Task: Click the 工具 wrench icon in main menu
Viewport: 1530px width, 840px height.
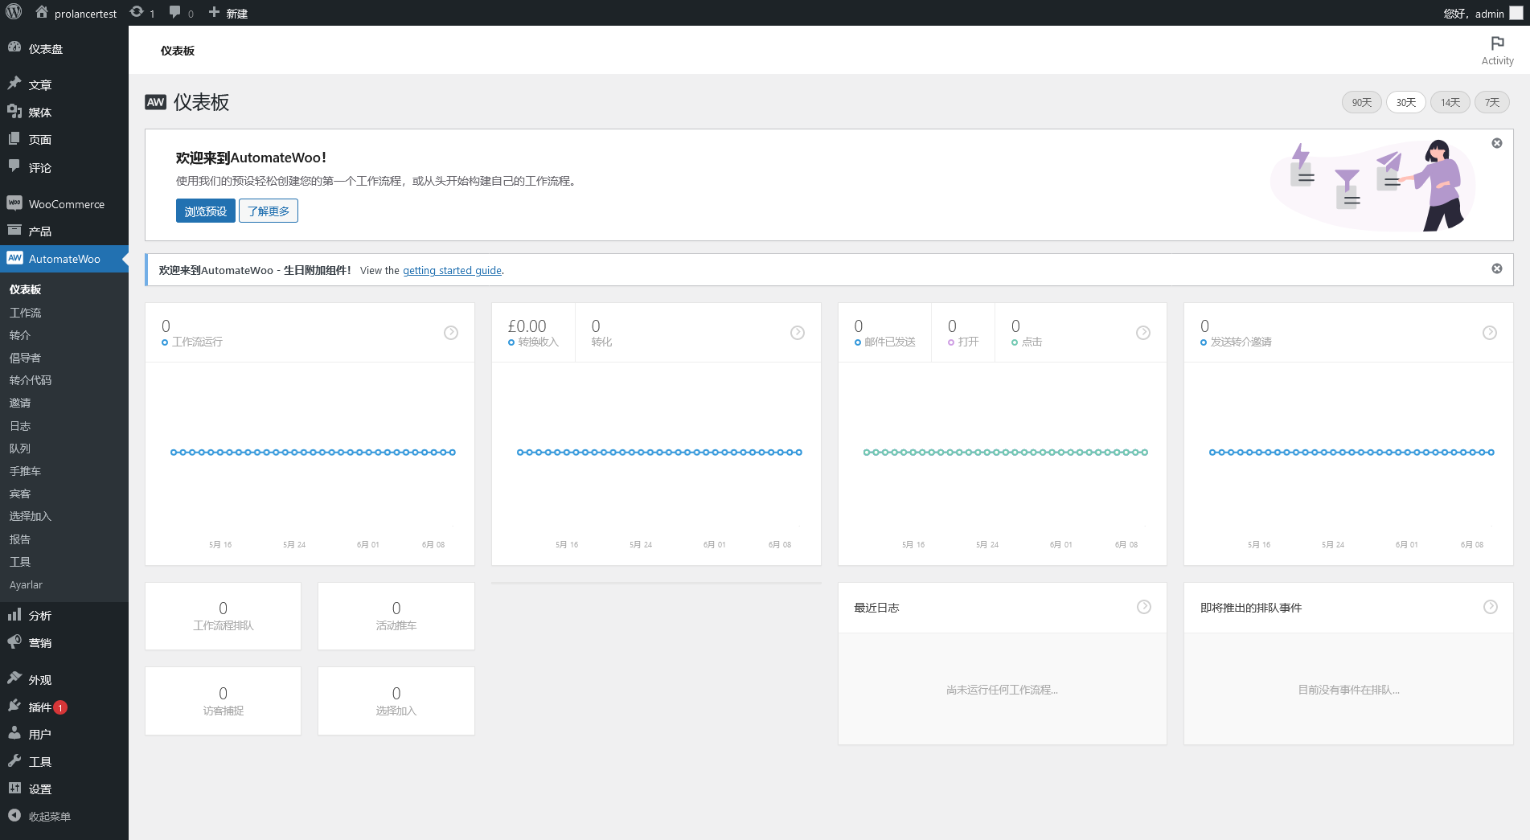Action: (x=14, y=760)
